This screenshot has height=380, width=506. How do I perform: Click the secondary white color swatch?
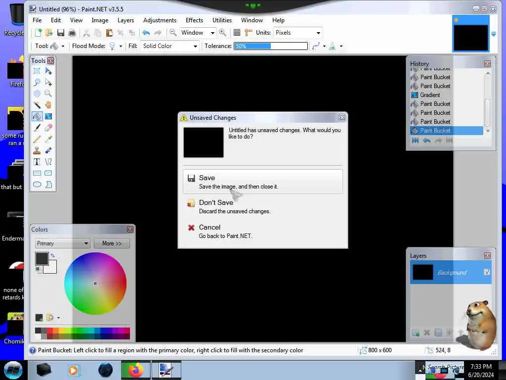coord(51,268)
